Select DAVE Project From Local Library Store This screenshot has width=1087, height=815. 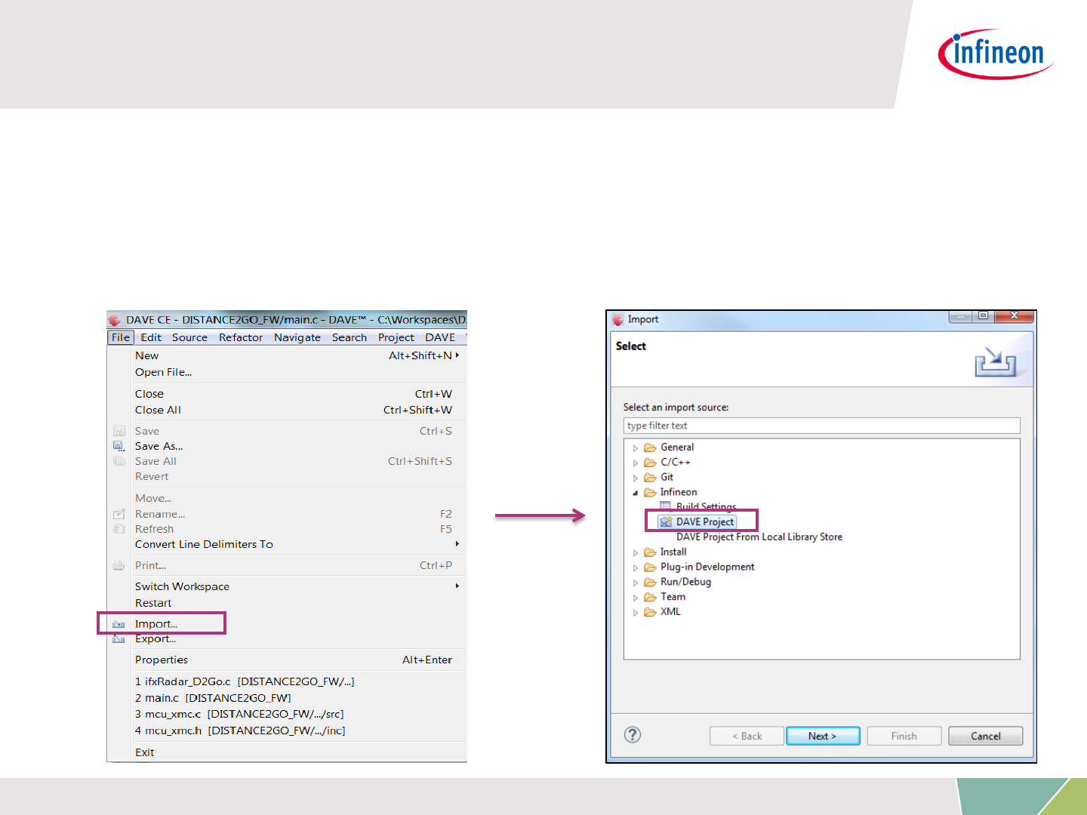coord(759,537)
